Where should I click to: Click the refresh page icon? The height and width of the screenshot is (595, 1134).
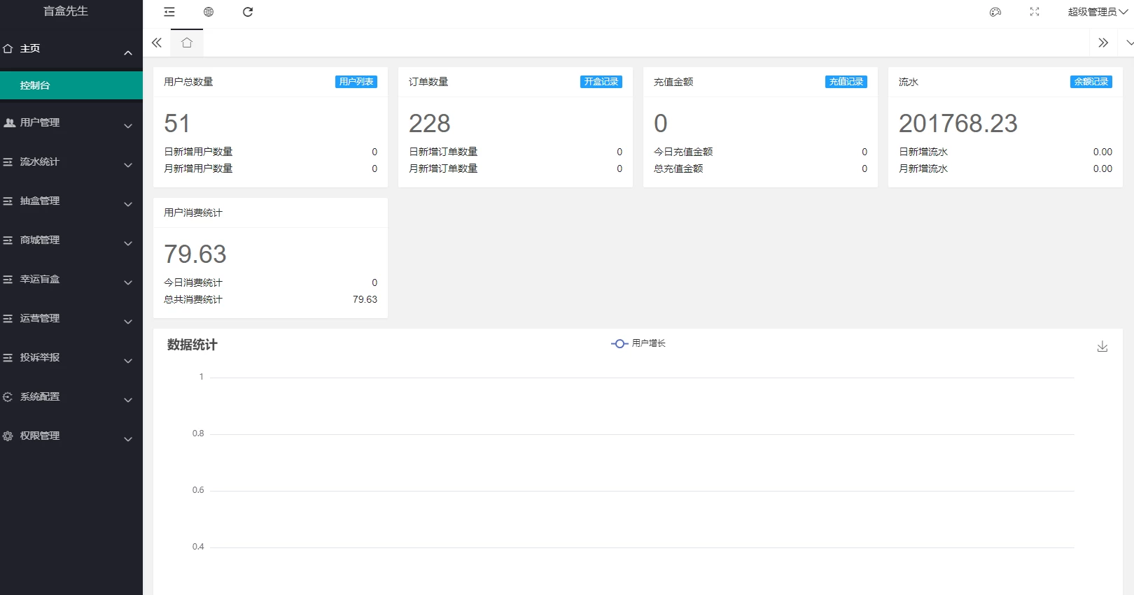pos(248,12)
